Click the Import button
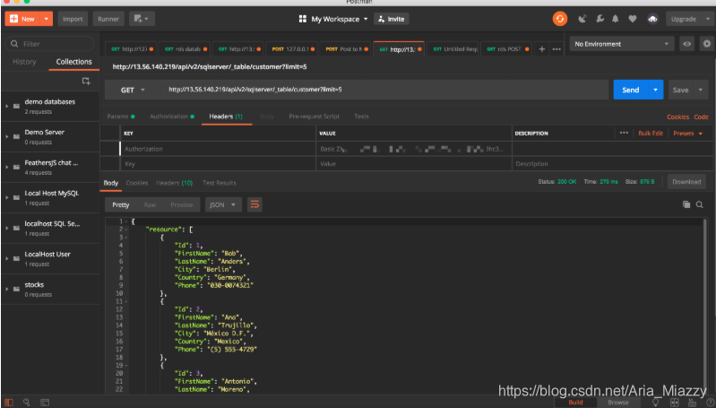This screenshot has width=716, height=408. click(73, 19)
